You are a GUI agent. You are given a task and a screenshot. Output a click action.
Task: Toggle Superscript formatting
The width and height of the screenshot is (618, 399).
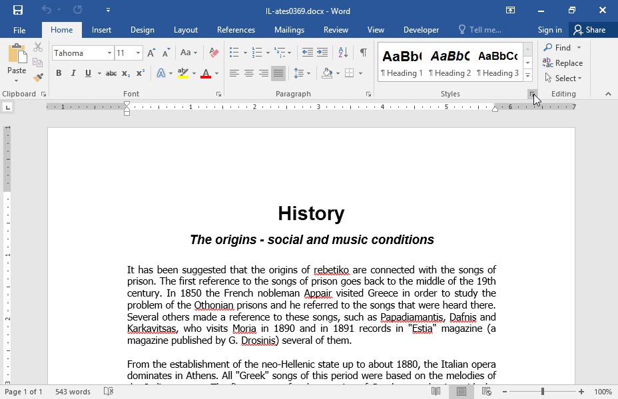pos(141,73)
